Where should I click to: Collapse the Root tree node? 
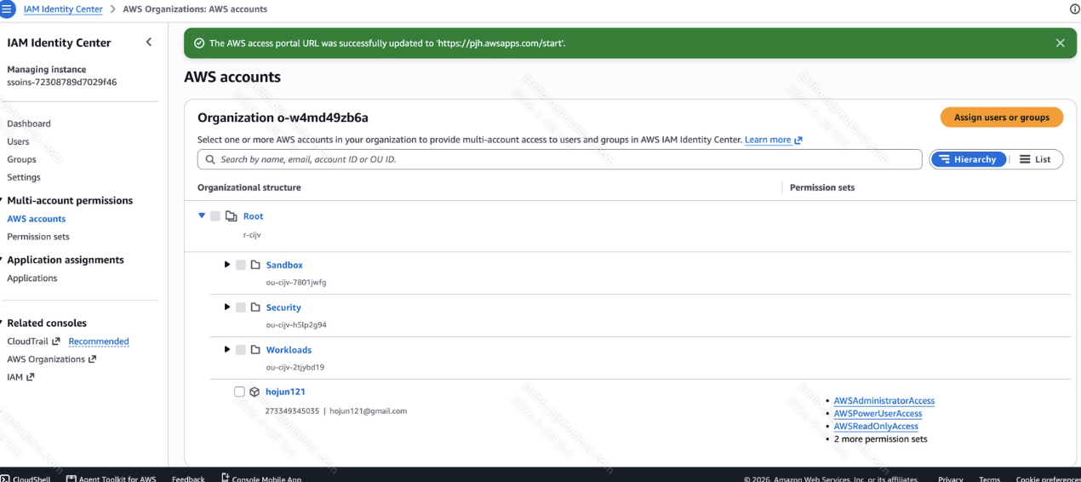click(202, 215)
